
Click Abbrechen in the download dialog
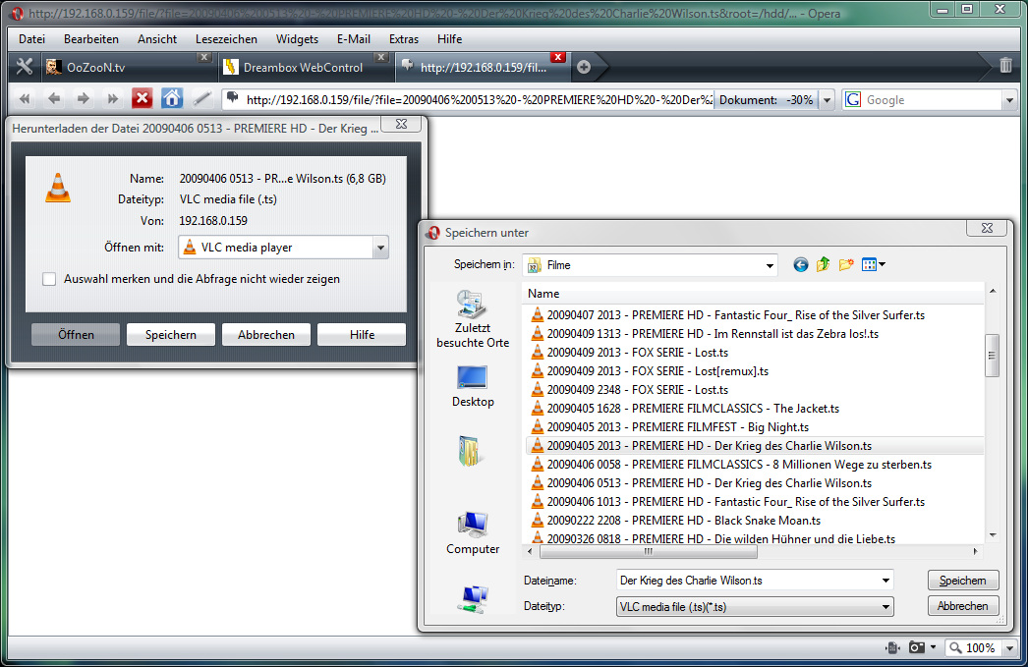[266, 335]
